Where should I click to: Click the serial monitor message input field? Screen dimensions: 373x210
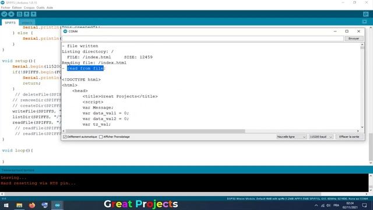(203, 38)
